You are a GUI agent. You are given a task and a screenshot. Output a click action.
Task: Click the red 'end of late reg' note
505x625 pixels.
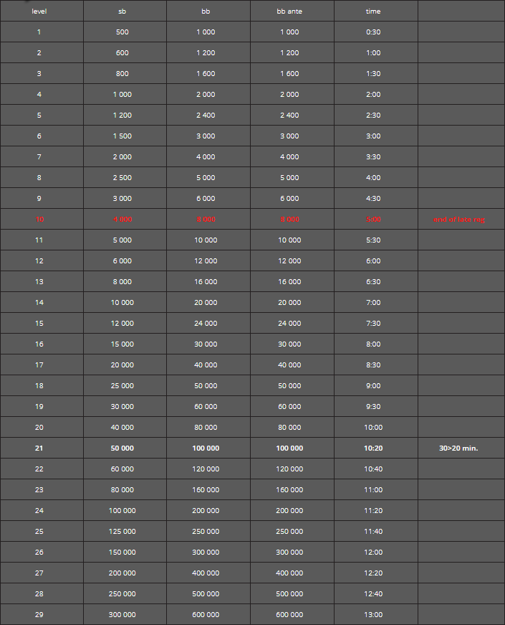coord(458,220)
